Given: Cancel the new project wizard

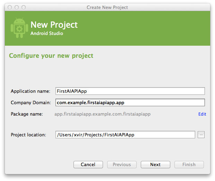Looking at the screenshot, I should [88, 164].
